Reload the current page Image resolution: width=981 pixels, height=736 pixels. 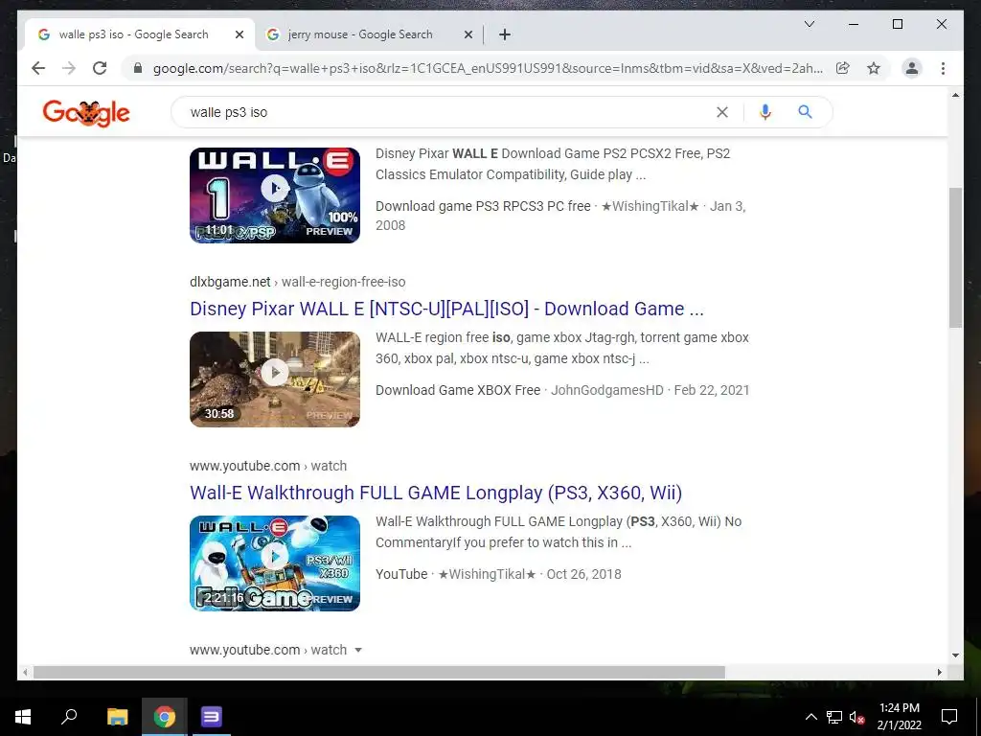pyautogui.click(x=100, y=68)
